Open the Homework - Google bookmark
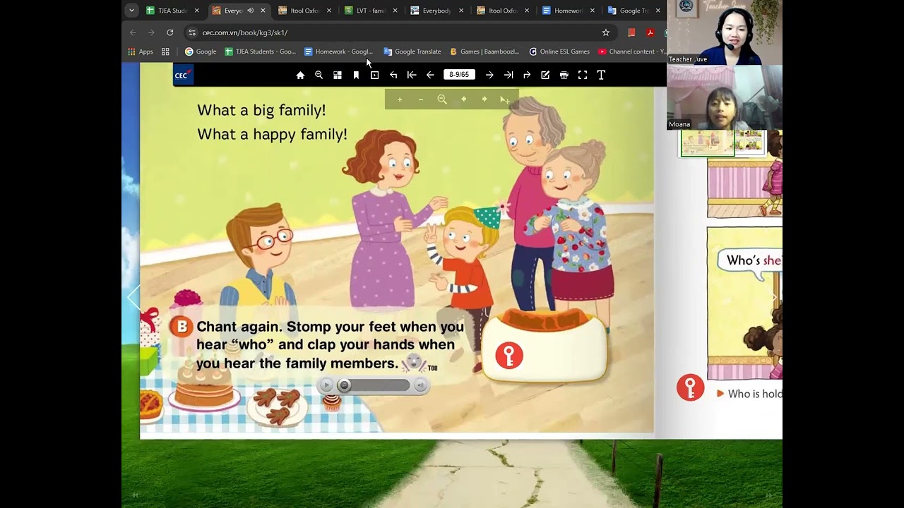Viewport: 904px width, 508px height. pos(338,52)
